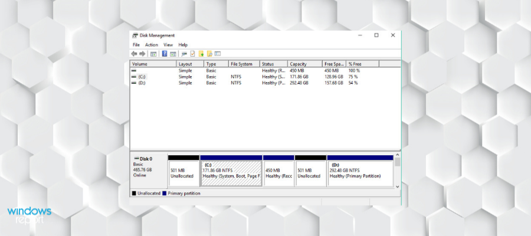The height and width of the screenshot is (236, 531).
Task: Click the Healthy (R... status cell
Action: point(274,71)
